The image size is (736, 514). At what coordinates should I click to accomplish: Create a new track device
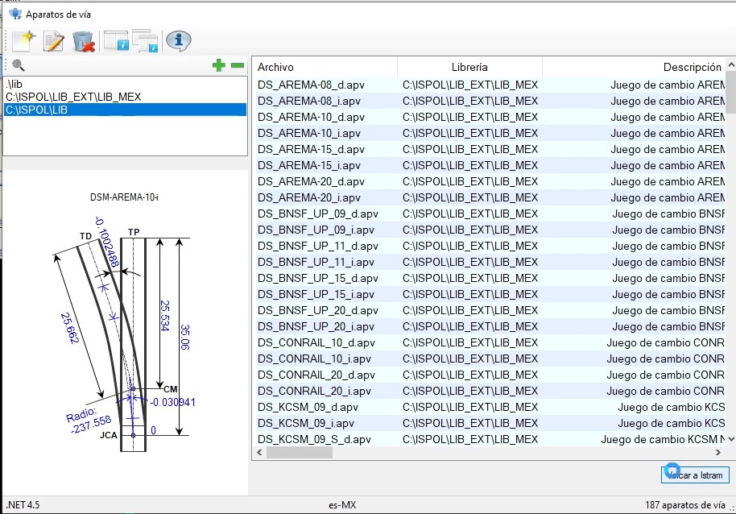click(x=23, y=41)
